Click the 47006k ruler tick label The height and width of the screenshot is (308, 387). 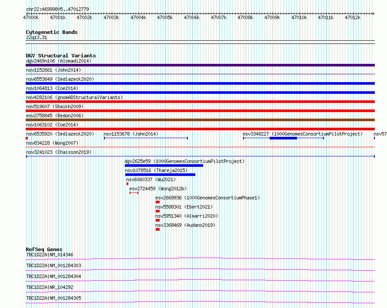192,17
